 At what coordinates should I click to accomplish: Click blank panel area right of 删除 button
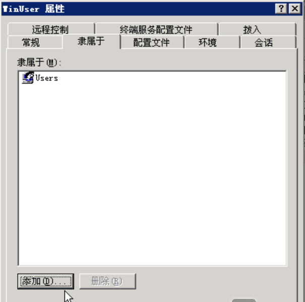pos(214,281)
